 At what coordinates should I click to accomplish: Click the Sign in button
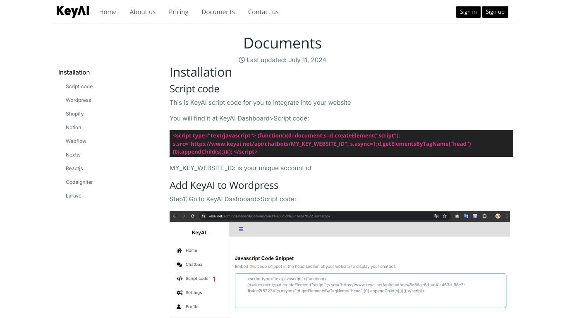click(468, 12)
